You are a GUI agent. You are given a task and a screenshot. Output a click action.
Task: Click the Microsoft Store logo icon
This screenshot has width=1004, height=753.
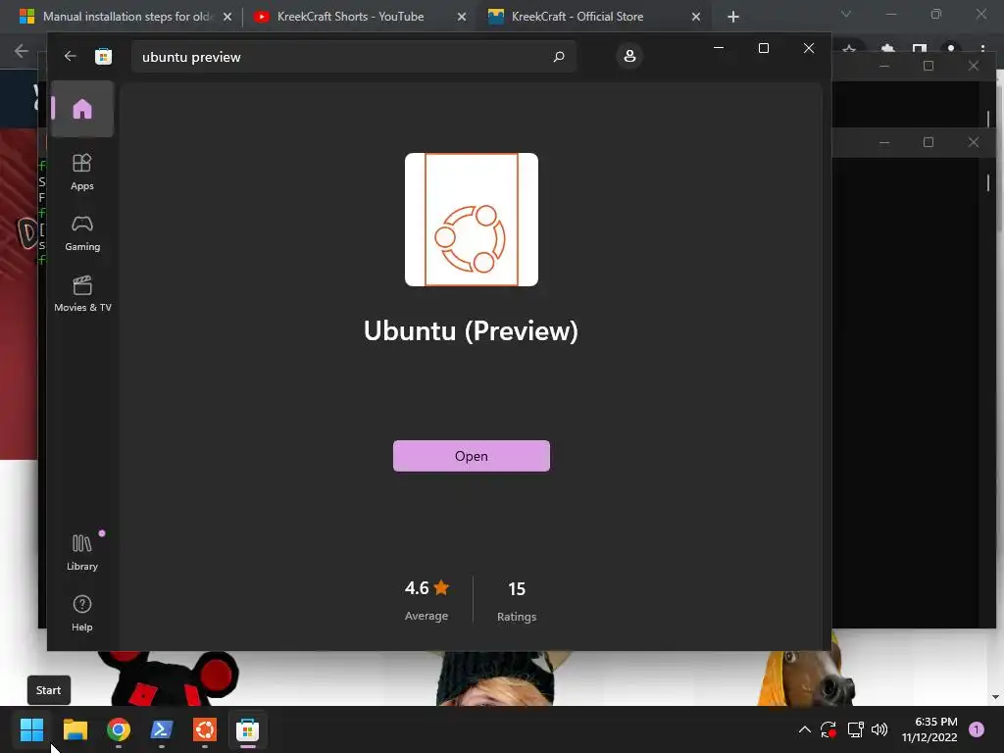click(103, 56)
